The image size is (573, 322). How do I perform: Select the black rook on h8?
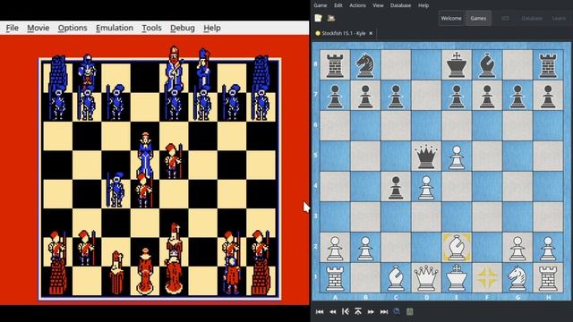point(548,65)
